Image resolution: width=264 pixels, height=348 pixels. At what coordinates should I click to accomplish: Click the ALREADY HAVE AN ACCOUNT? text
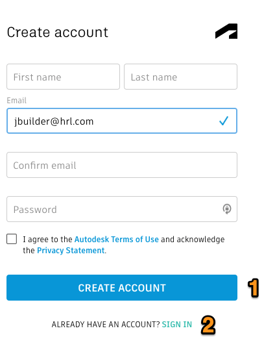(x=106, y=325)
